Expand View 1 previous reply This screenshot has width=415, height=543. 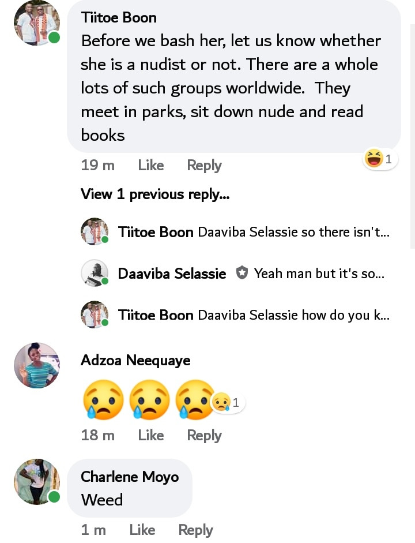tap(155, 194)
